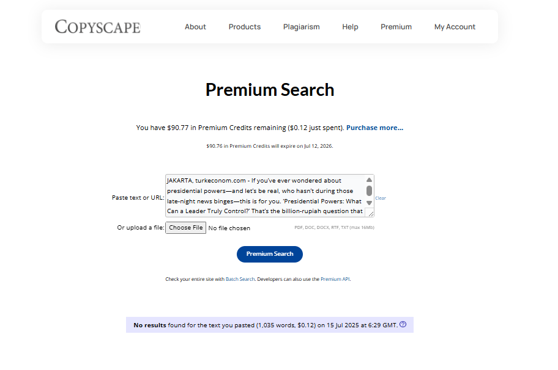Image resolution: width=558 pixels, height=370 pixels.
Task: Click the 'No file chosen' text
Action: 229,228
